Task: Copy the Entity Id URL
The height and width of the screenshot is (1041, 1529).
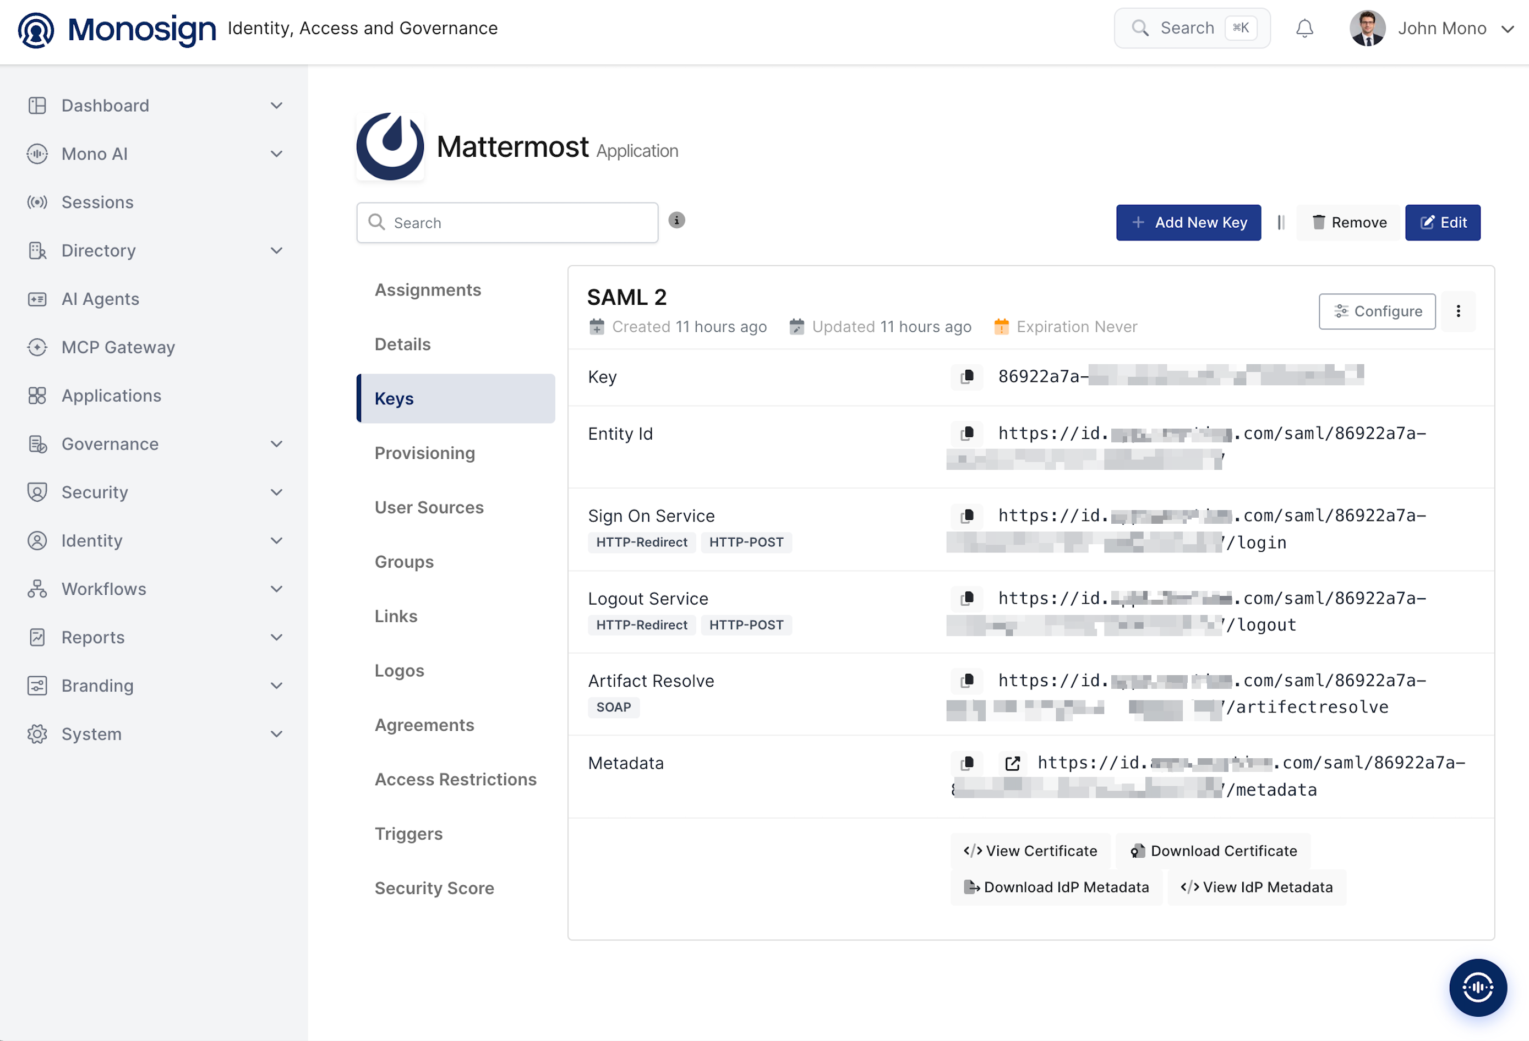Action: pos(967,434)
